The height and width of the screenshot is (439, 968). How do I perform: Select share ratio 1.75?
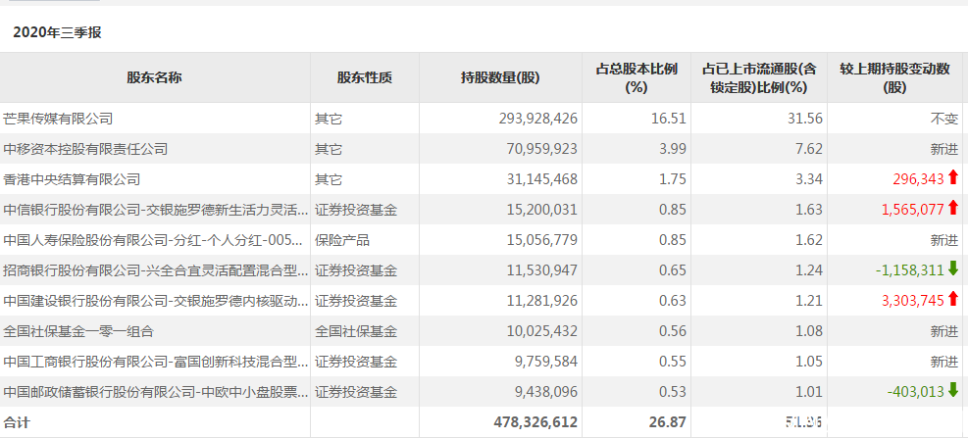pyautogui.click(x=674, y=178)
